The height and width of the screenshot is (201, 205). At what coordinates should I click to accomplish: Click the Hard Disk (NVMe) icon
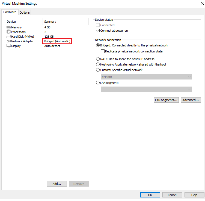pos(9,37)
